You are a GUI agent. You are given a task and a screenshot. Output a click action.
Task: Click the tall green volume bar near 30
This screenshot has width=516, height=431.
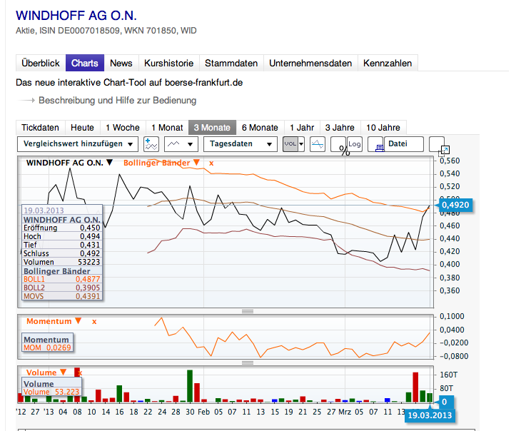190,386
